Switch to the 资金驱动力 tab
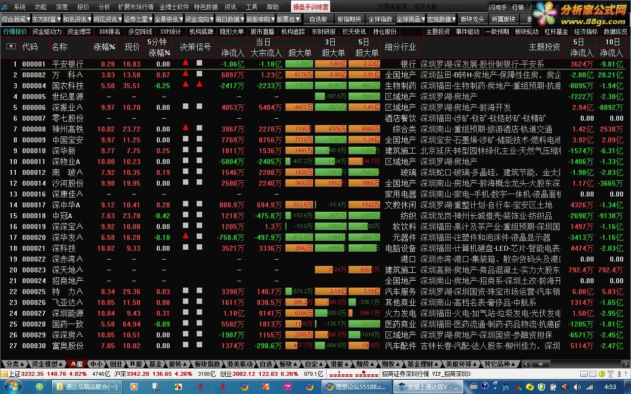 [x=47, y=32]
